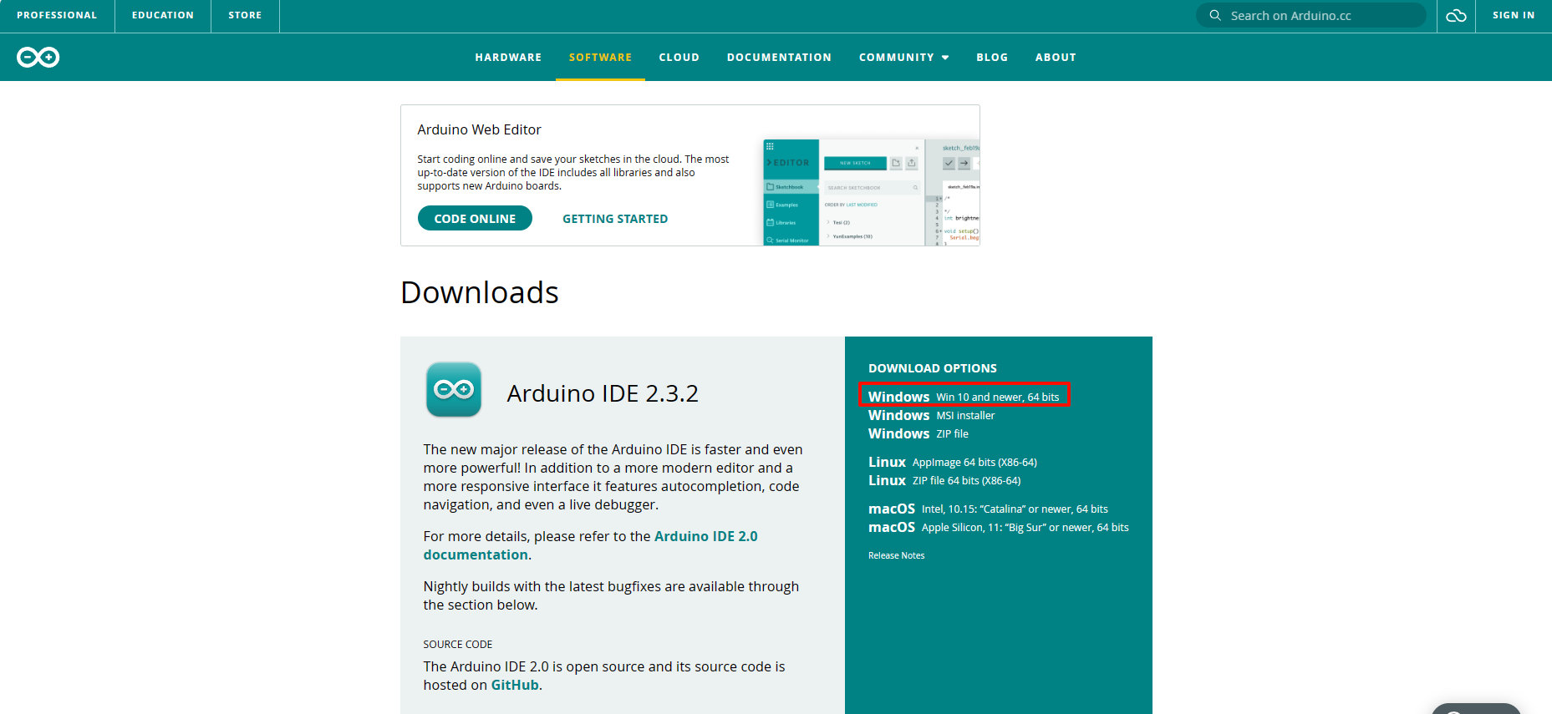Click the Code Online button

475,218
